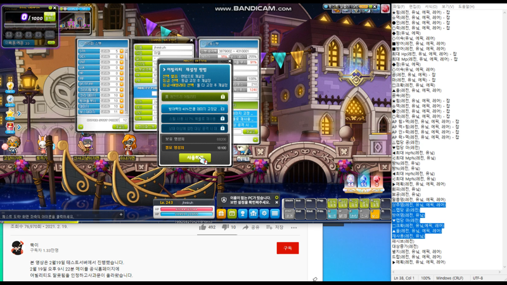The image size is (507, 285).
Task: Collapse the hyper stat panel green arrow
Action: click(x=80, y=127)
